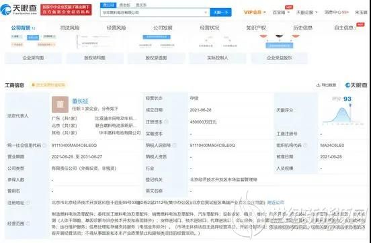Open the 百宝箱 dropdown menu
The height and width of the screenshot is (243, 371).
point(281,12)
